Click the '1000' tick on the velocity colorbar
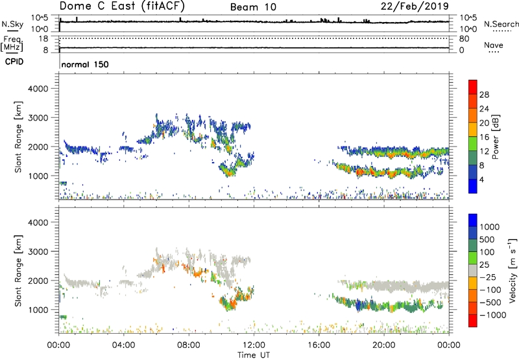519x359 pixels. click(x=489, y=227)
